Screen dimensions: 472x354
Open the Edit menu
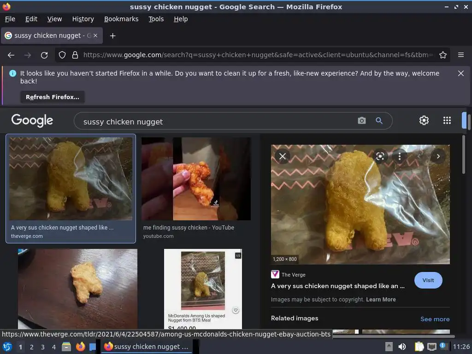click(31, 19)
